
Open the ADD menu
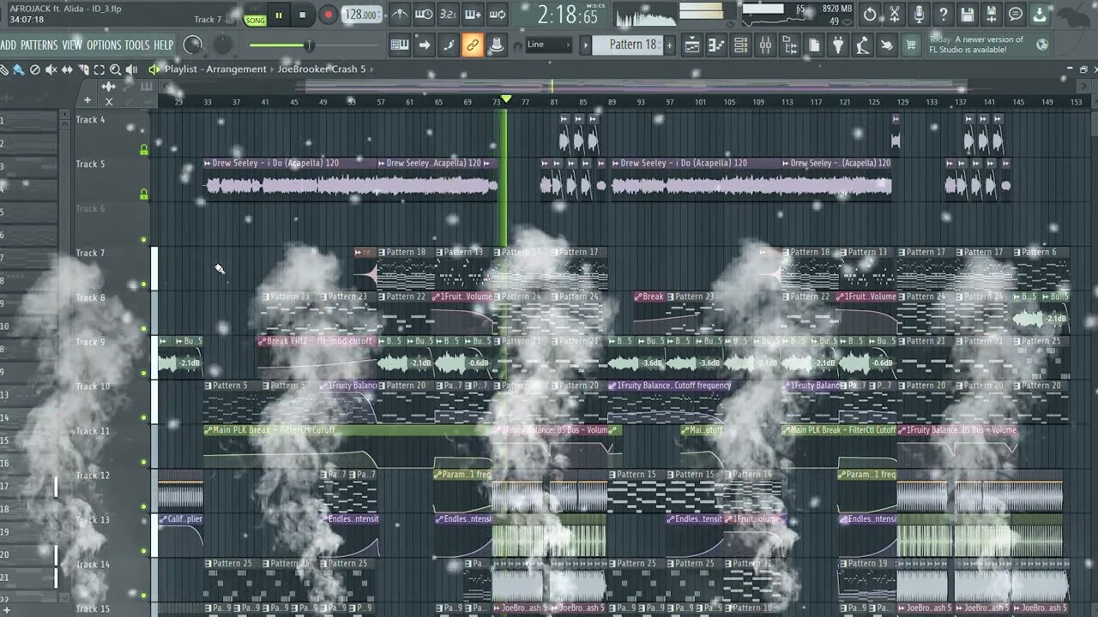coord(9,45)
